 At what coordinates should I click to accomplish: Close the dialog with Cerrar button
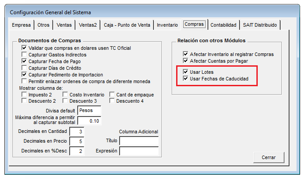[268, 157]
